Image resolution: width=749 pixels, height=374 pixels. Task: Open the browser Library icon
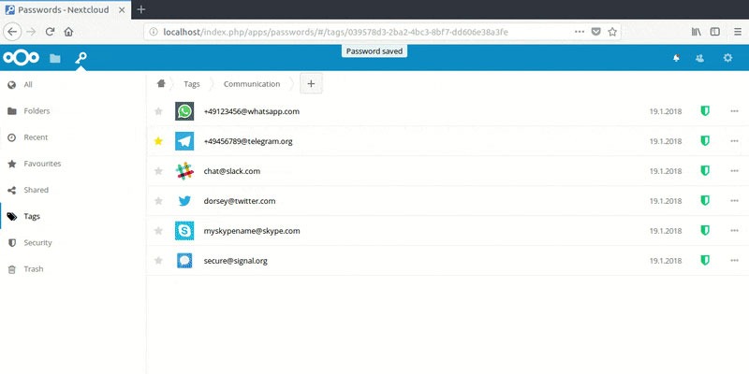(x=697, y=32)
